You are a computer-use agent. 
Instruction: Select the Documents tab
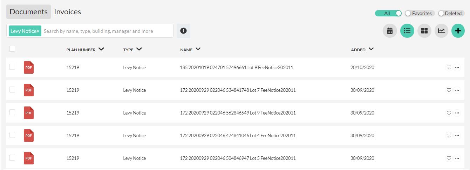(28, 12)
